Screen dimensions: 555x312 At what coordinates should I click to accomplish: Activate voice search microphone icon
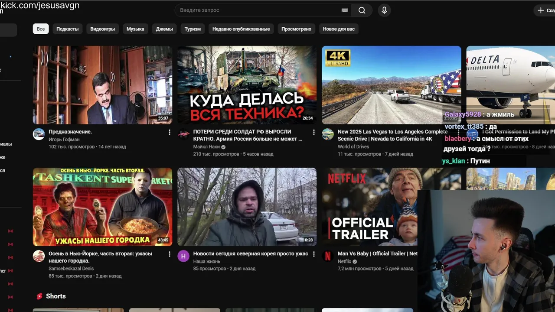pyautogui.click(x=384, y=10)
